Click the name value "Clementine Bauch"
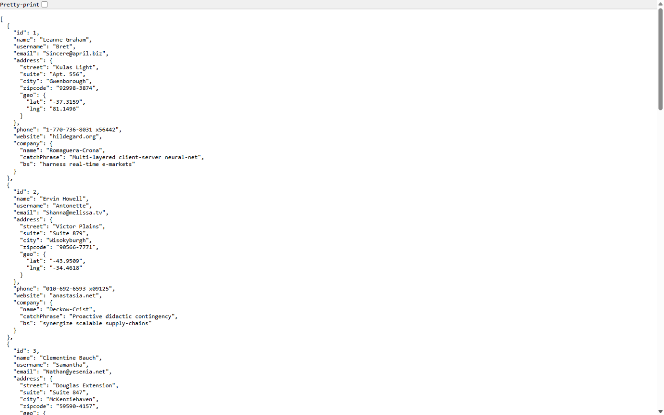Viewport: 664px width, 415px height. point(70,358)
